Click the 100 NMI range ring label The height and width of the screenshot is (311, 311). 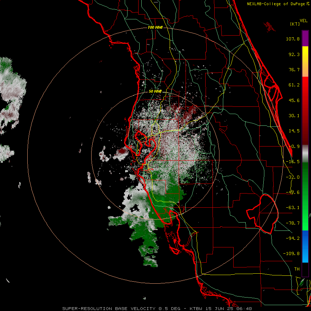click(155, 27)
